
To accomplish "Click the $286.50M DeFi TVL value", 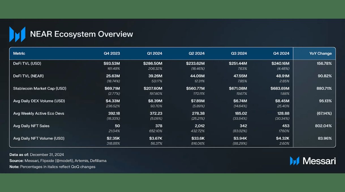I will coord(153,64).
